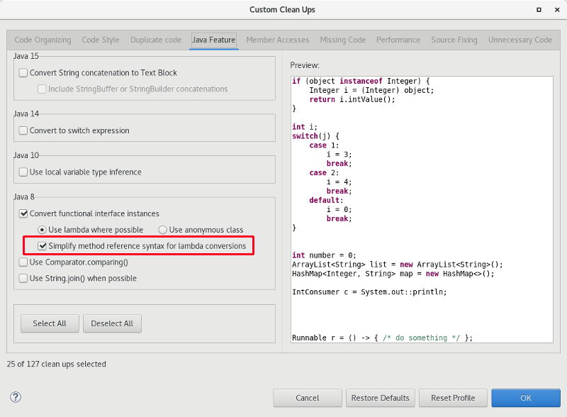
Task: Click the 'switch(j) {' preview line
Action: [315, 136]
